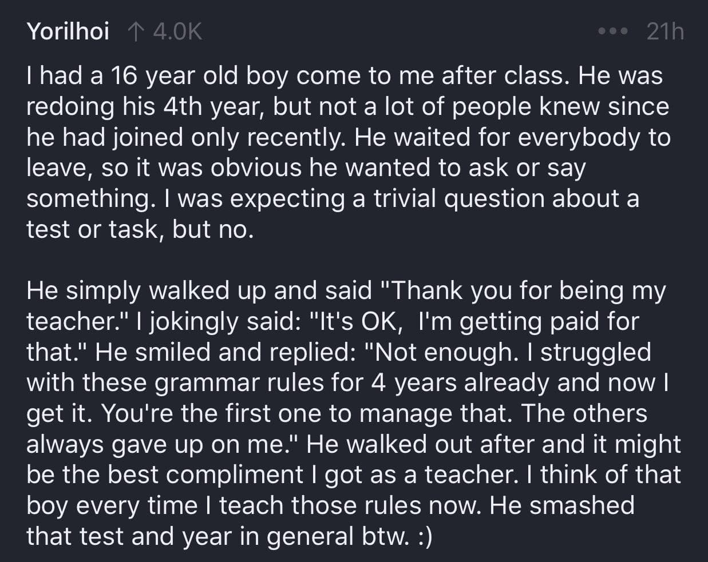
Task: Select the first paragraph of the comment
Action: click(348, 152)
